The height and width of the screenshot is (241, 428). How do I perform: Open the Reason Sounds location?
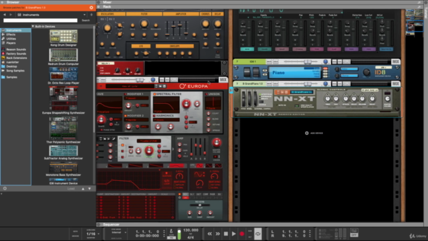[16, 50]
